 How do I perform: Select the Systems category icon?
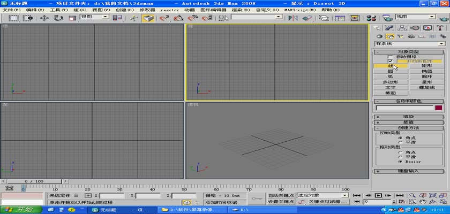(443, 36)
